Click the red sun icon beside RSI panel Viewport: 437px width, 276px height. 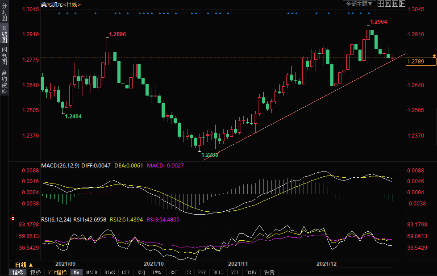point(13,219)
